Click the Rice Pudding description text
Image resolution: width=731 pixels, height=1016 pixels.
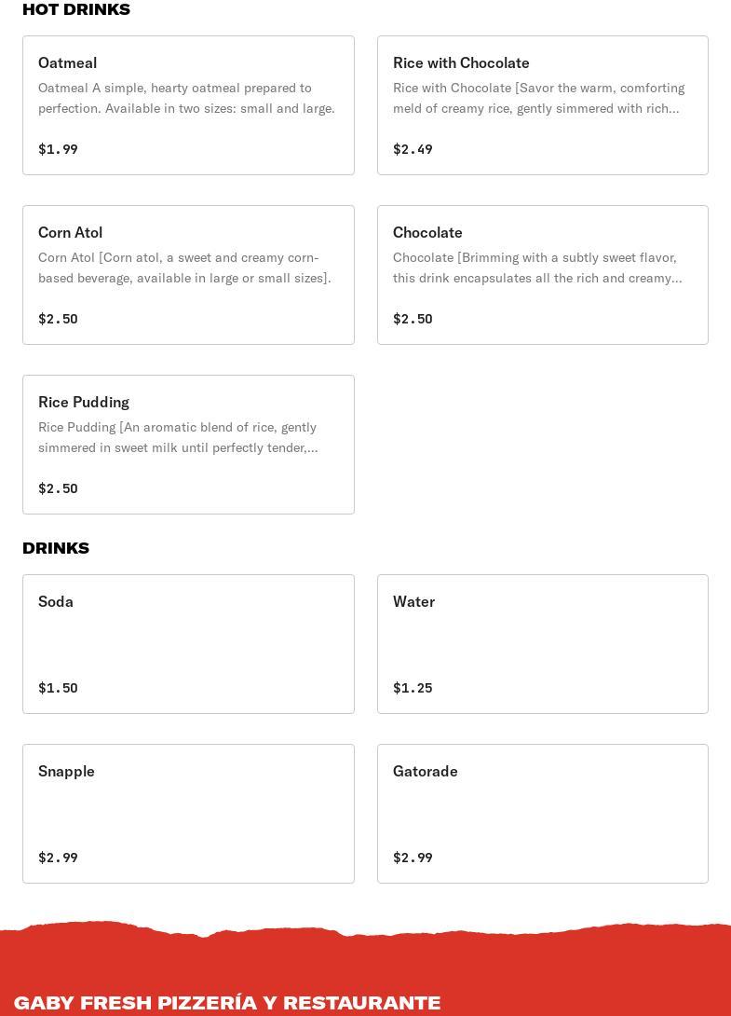tap(178, 437)
